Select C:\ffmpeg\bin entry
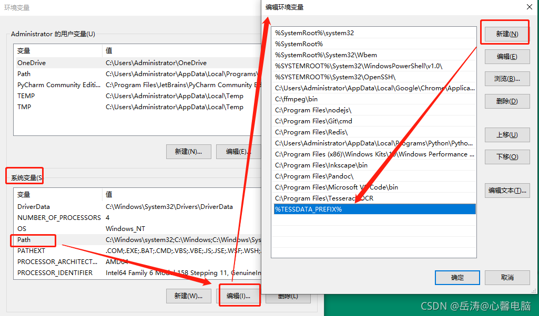This screenshot has height=316, width=539. [x=375, y=99]
